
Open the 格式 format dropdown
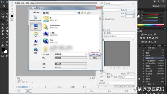point(71,58)
